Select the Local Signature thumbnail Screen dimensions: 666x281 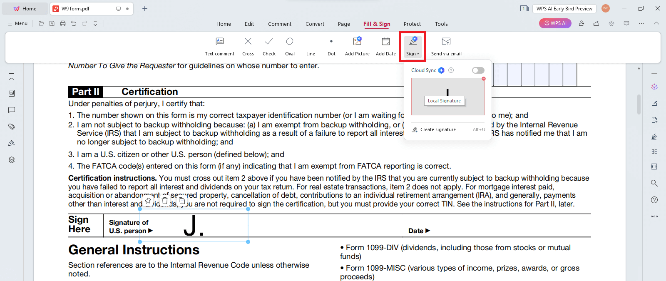pos(447,97)
